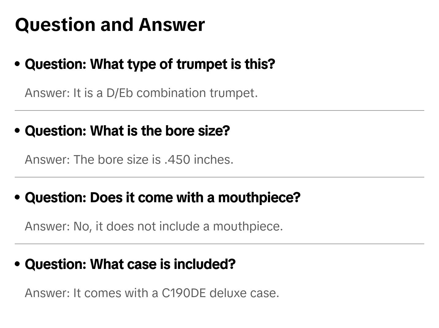Select the question 'What type of trumpet is this?'
The height and width of the screenshot is (328, 439).
tap(150, 64)
